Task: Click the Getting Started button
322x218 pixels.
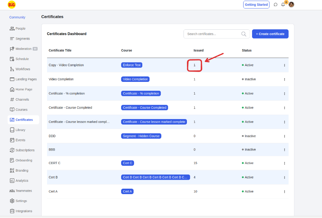Action: pyautogui.click(x=256, y=4)
